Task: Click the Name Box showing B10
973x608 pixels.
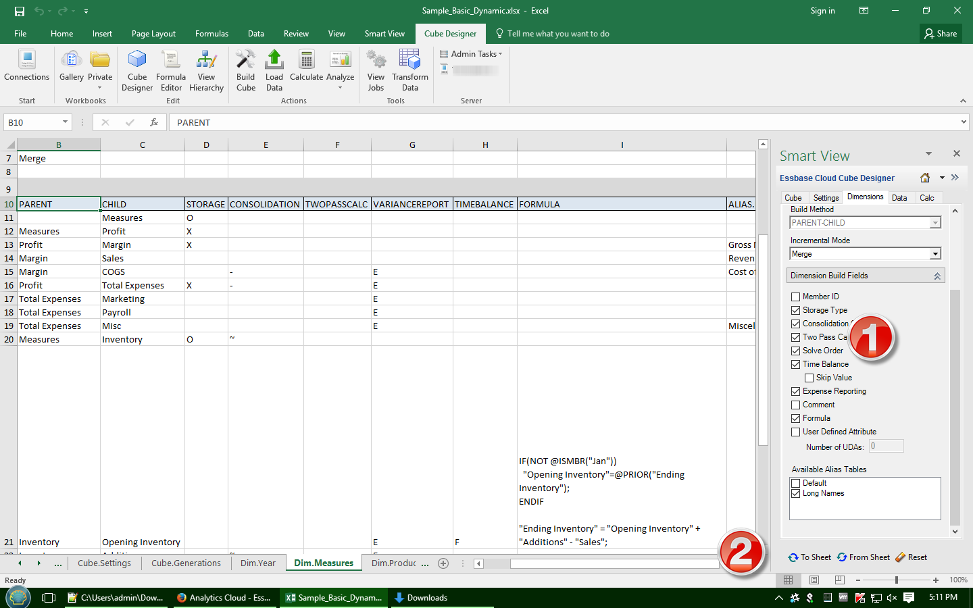Action: point(32,122)
